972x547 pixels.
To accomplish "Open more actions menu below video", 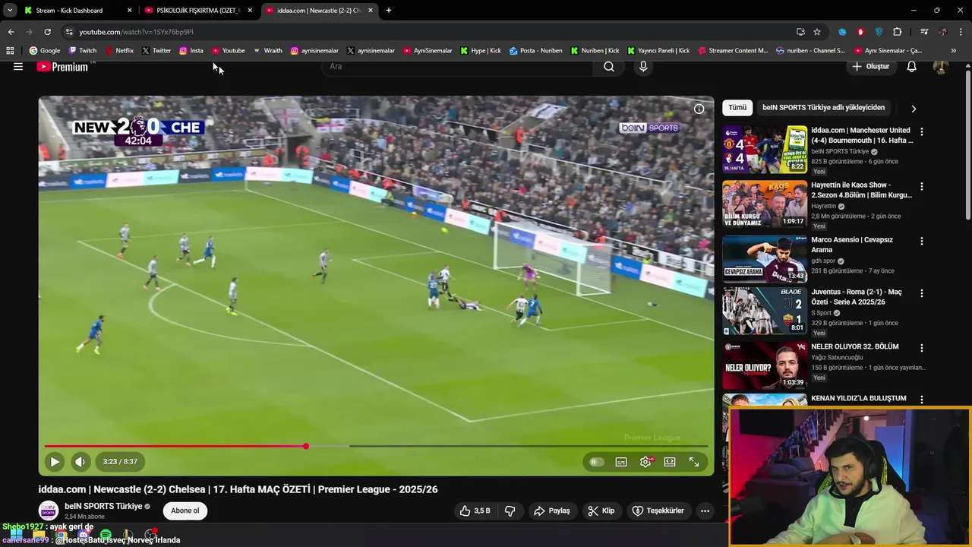I will [705, 511].
